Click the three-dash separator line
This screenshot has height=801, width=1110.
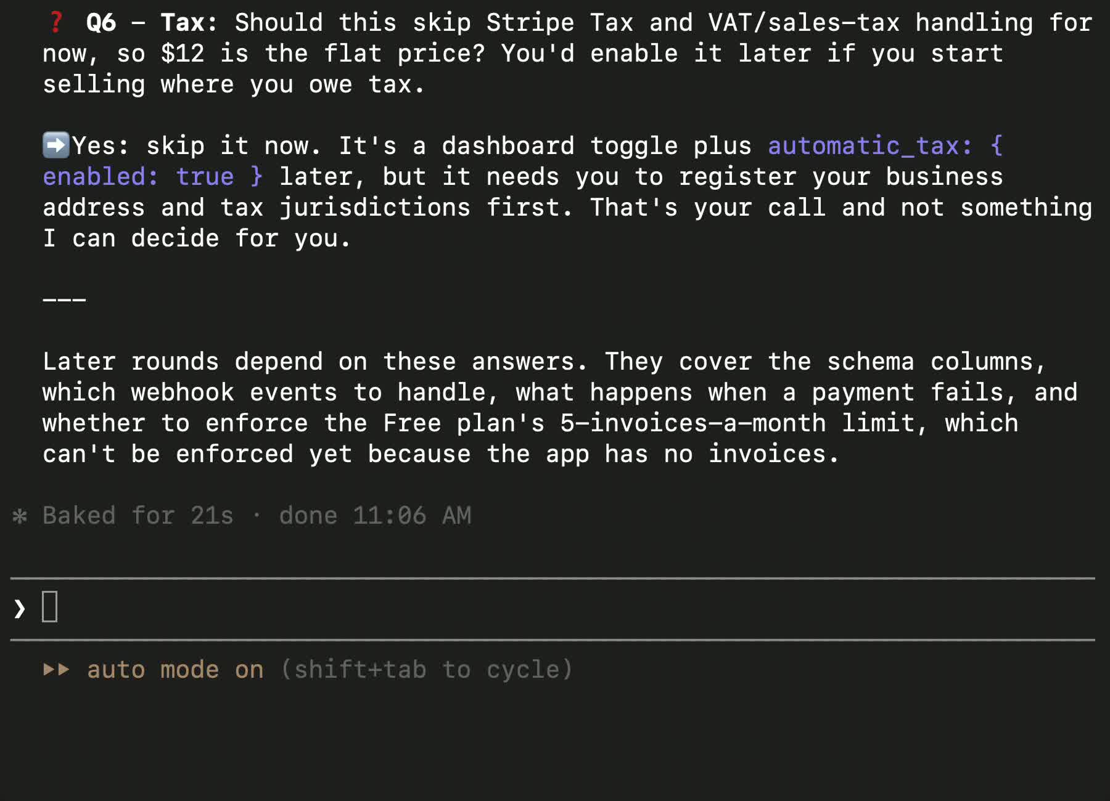pyautogui.click(x=64, y=300)
